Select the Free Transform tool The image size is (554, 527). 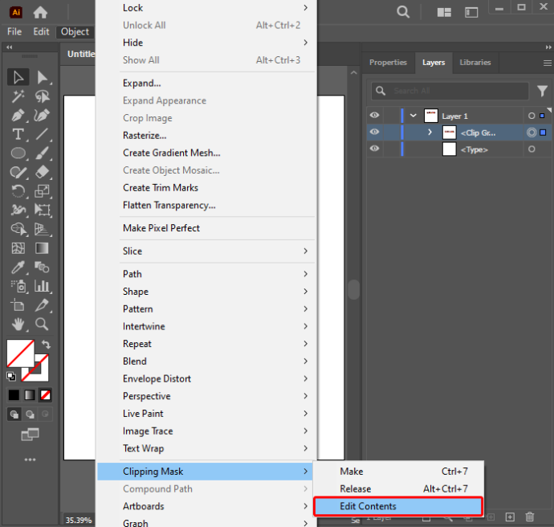coord(42,210)
